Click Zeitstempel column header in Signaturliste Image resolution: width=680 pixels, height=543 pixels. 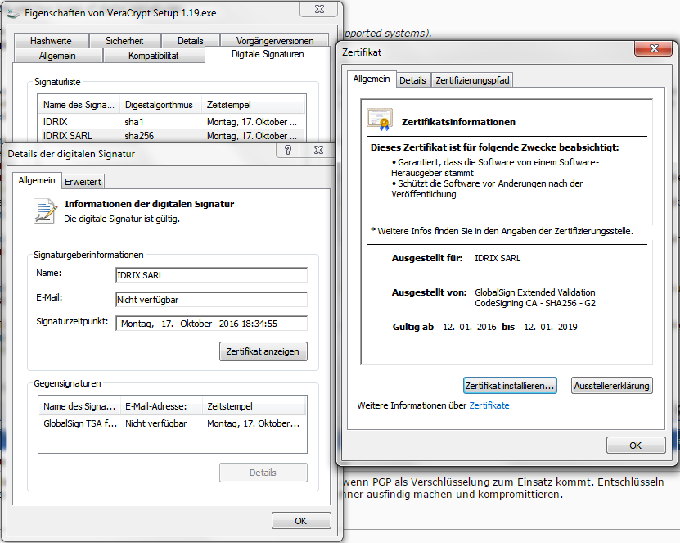[x=254, y=105]
